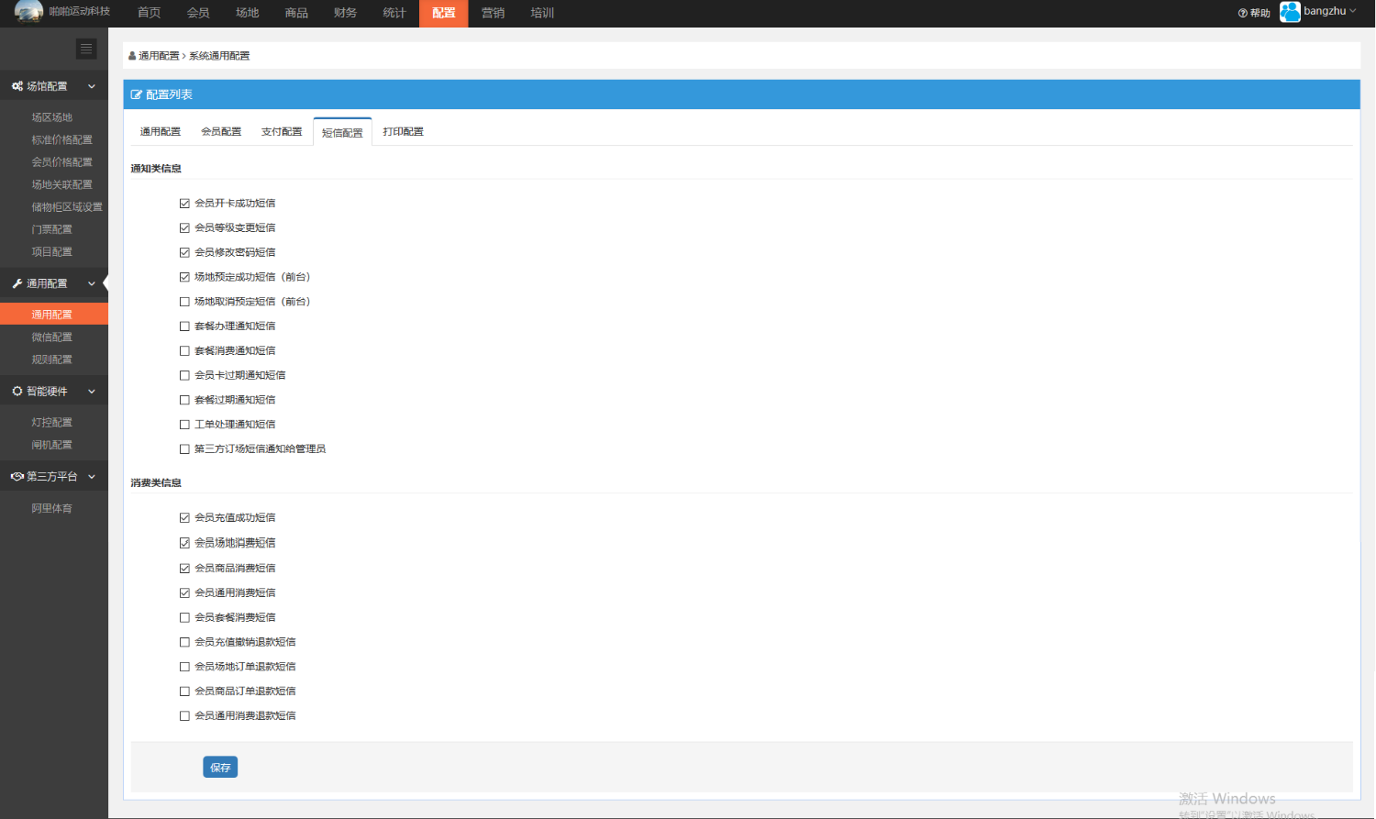Open 场地关联配置 in the sidebar
1376x819 pixels.
[62, 185]
